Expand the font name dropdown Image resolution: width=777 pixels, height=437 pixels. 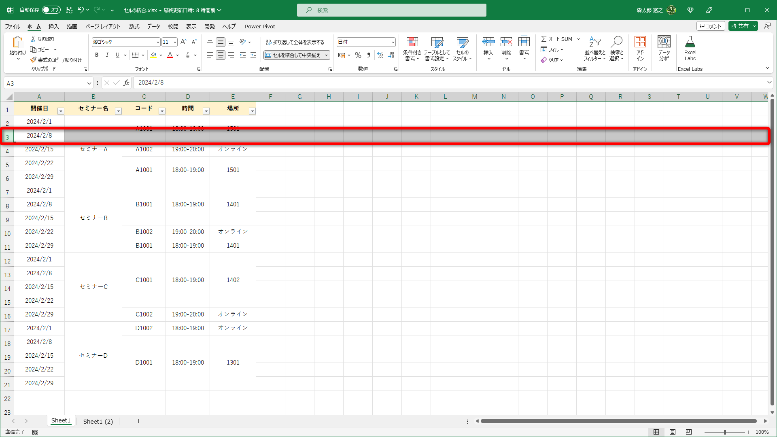[158, 42]
